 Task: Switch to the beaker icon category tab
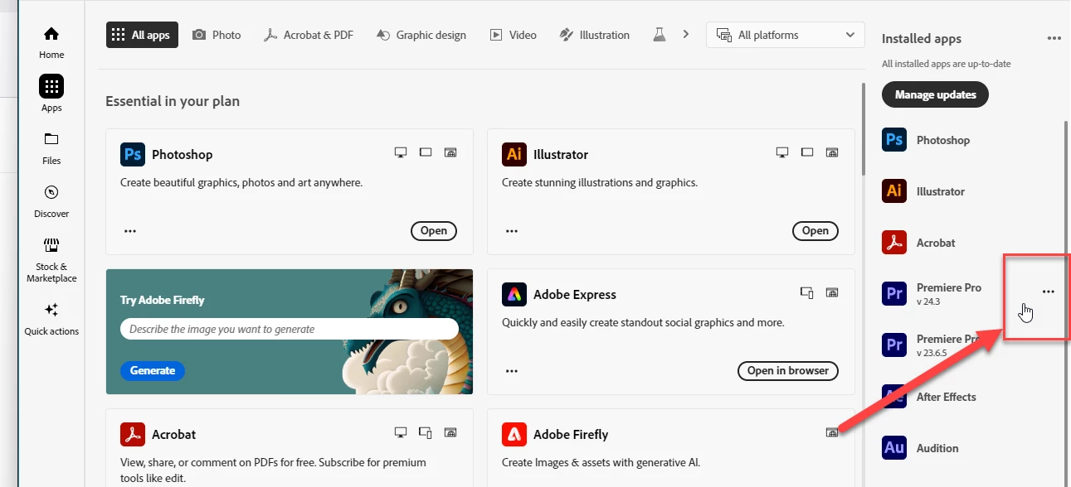660,35
